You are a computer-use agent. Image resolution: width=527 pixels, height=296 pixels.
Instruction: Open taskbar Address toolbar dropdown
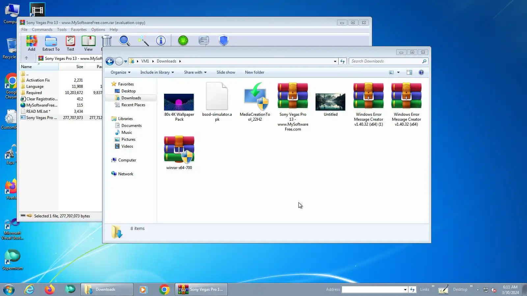tap(405, 290)
